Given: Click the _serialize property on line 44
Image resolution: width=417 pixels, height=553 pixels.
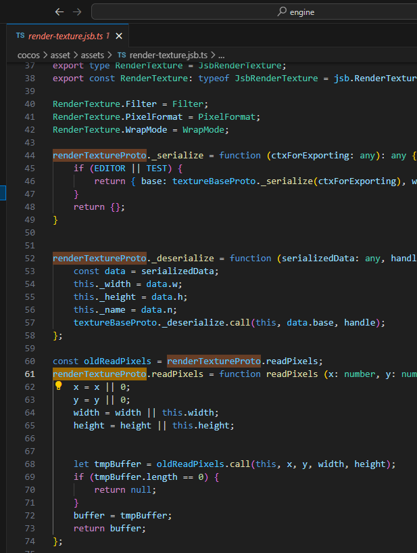Looking at the screenshot, I should click(178, 156).
